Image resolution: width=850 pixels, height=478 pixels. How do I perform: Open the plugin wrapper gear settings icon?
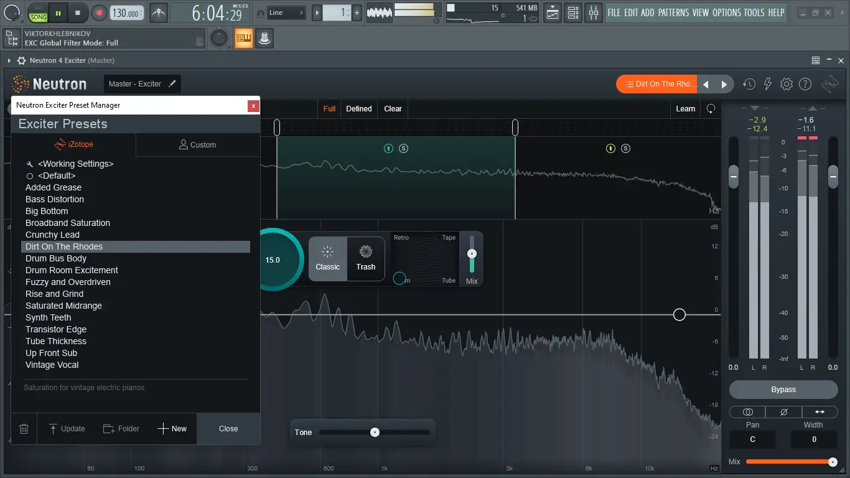pos(22,60)
